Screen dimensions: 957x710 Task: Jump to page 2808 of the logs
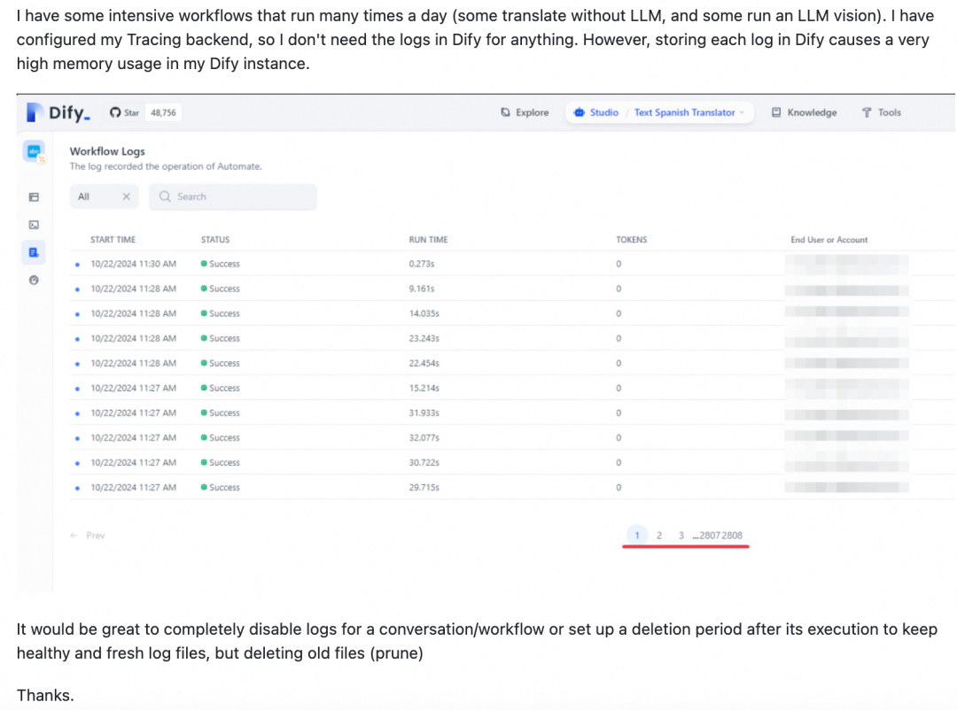[x=734, y=535]
